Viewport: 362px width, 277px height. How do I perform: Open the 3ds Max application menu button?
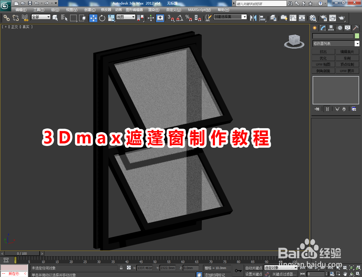[5, 5]
